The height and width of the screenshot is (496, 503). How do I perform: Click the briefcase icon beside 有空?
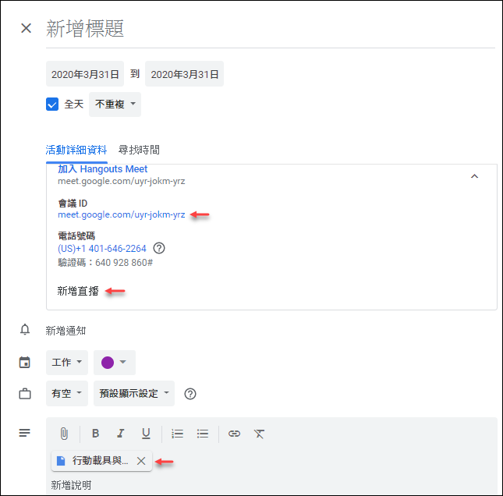point(25,394)
